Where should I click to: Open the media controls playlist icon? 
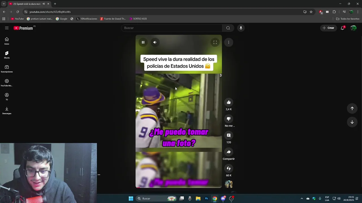pos(344,12)
